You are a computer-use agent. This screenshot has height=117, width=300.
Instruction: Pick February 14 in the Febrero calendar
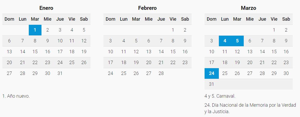[x=161, y=52]
